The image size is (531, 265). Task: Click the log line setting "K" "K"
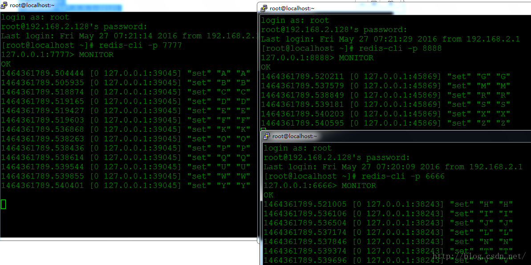tap(126, 130)
